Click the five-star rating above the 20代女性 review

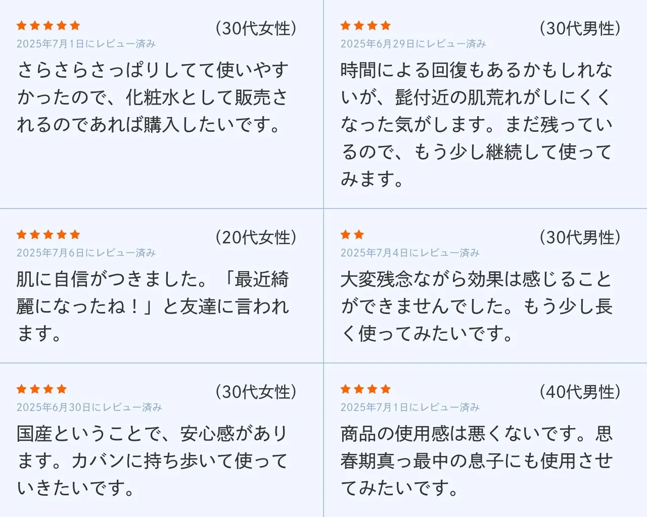coord(49,235)
